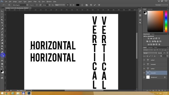The width and height of the screenshot is (169, 95).
Task: Select the Pen tool
Action: coord(2,52)
